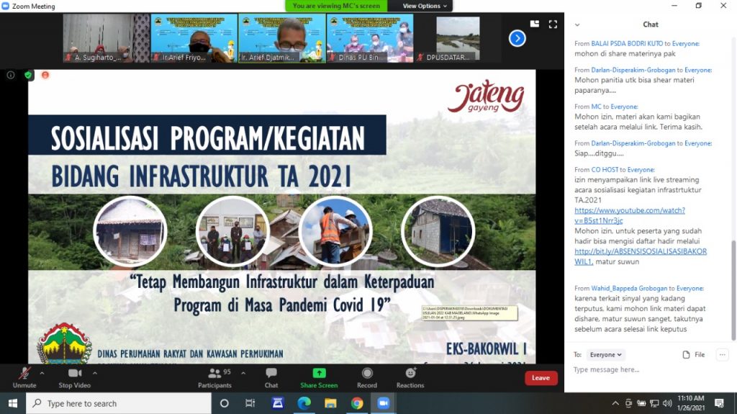This screenshot has width=737, height=414.
Task: Click the red Leave button
Action: tap(541, 378)
